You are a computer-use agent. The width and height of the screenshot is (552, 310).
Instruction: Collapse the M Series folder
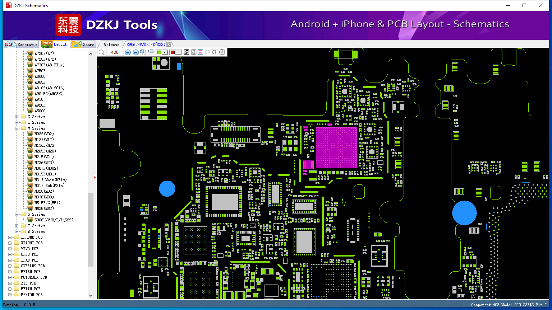click(17, 128)
